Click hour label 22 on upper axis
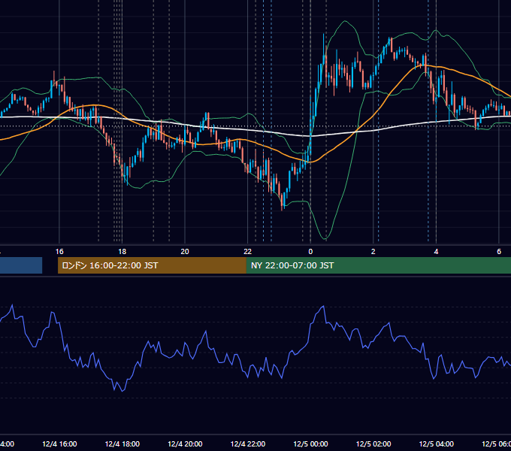 (x=248, y=252)
